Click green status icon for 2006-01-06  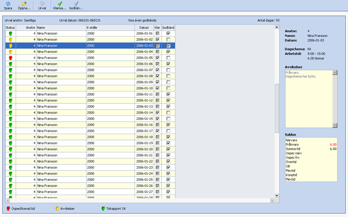pyautogui.click(x=11, y=64)
